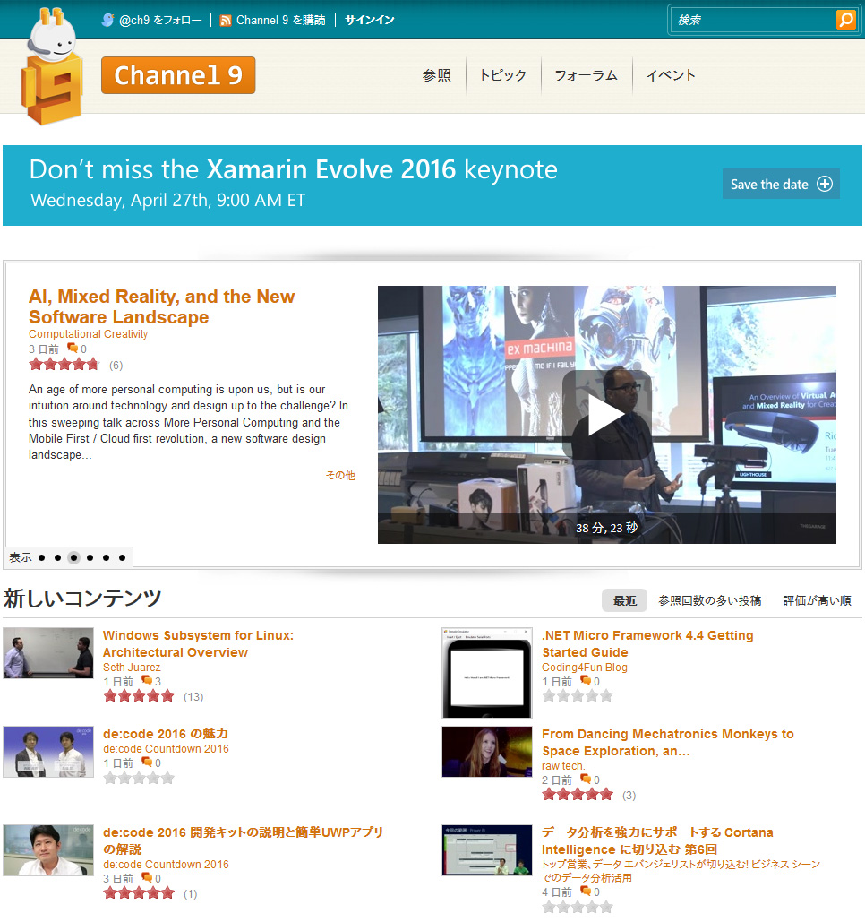This screenshot has width=865, height=922.
Task: Open Dancing Mechatronics Monkeys thumbnail
Action: [x=487, y=752]
